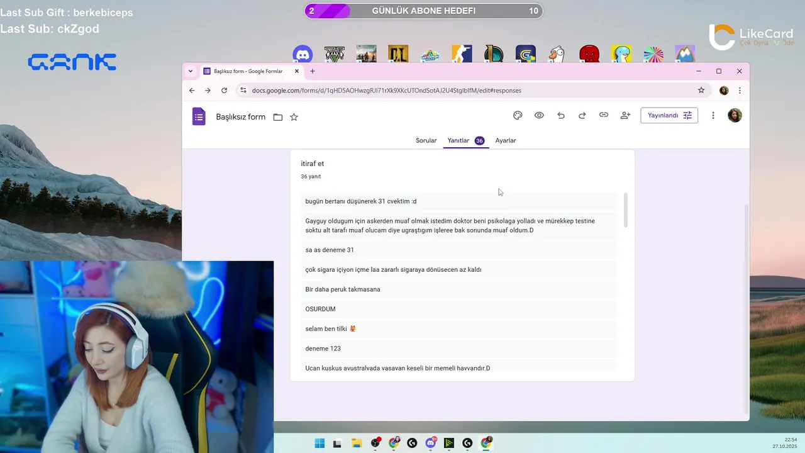Go forward in Chrome

pyautogui.click(x=208, y=91)
